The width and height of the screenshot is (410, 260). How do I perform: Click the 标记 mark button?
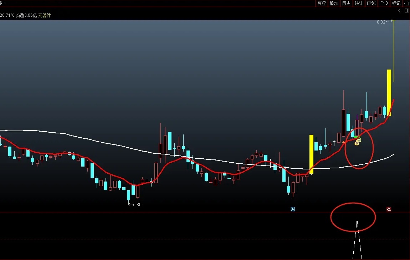point(396,3)
